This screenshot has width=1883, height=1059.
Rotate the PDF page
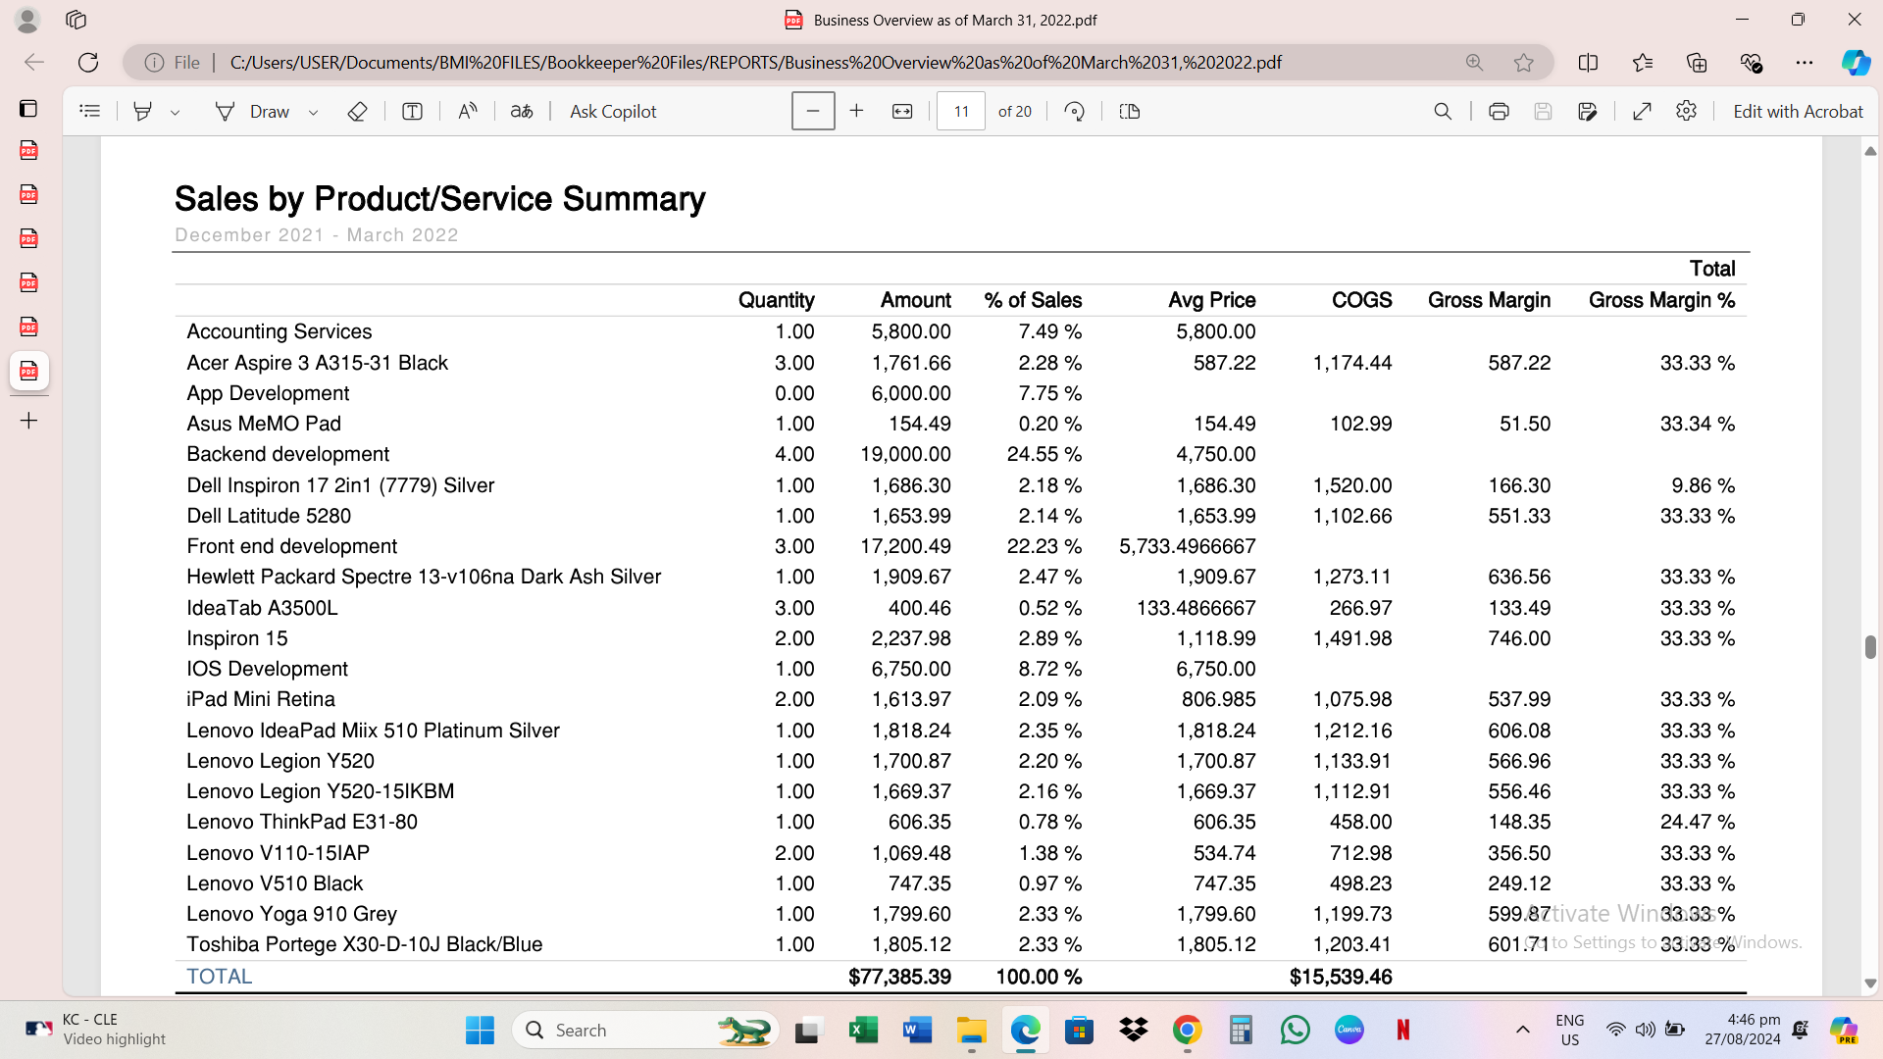pos(1075,111)
